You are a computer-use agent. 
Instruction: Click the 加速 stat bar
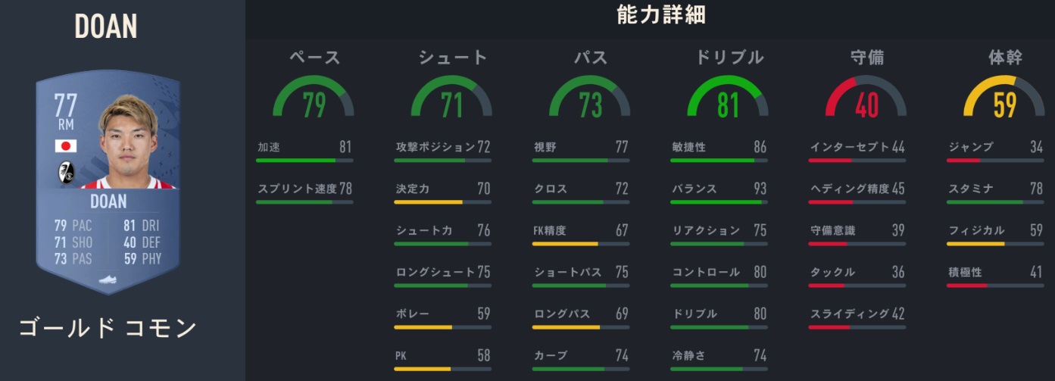point(304,161)
